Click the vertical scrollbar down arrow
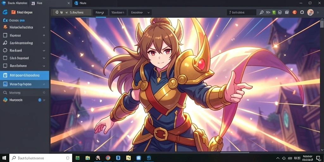This screenshot has height=162, width=324. coord(322,150)
